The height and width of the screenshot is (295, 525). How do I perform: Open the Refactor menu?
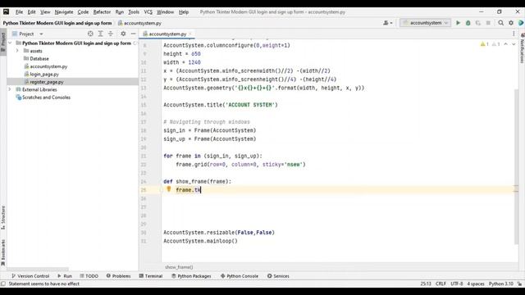click(x=102, y=11)
